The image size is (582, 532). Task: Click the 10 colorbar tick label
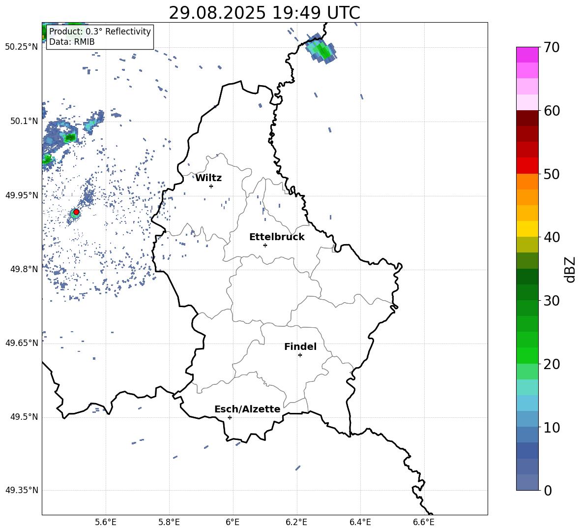pos(551,427)
